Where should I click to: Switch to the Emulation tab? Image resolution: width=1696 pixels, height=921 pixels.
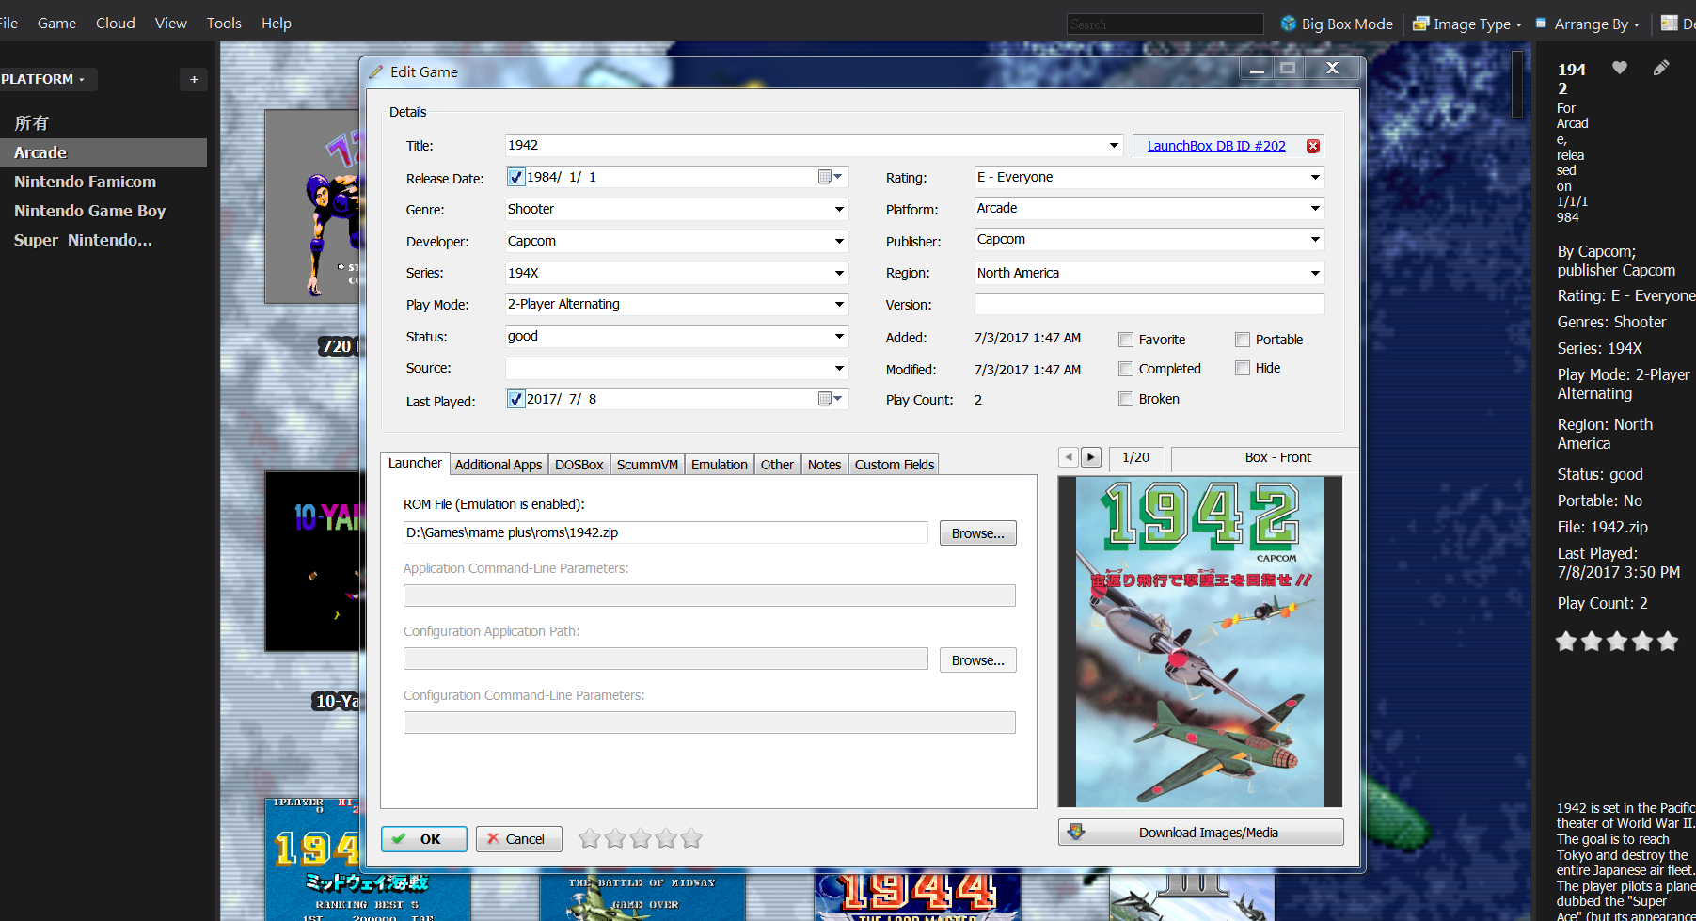(720, 465)
